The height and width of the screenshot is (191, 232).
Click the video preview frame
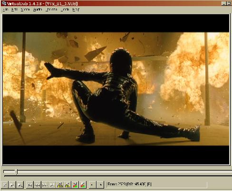[116, 89]
